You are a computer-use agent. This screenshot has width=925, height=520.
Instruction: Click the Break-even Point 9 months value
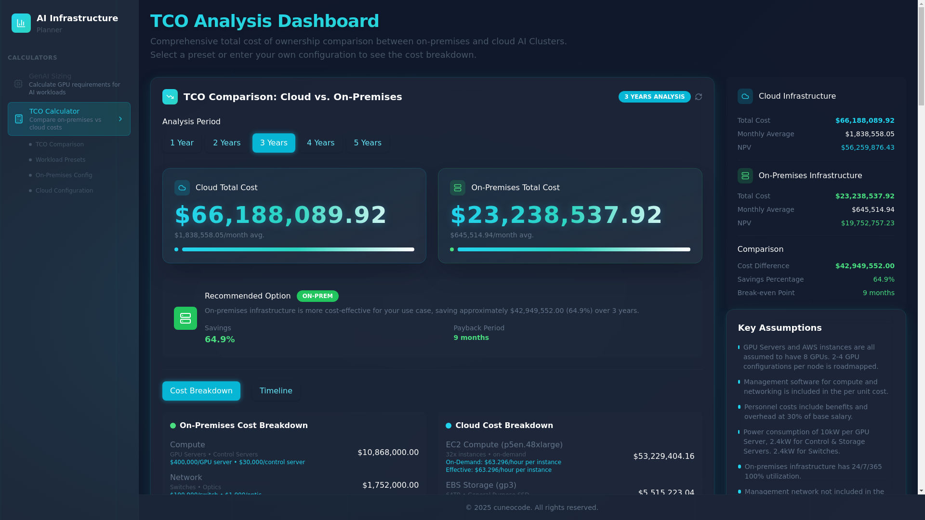pos(879,293)
